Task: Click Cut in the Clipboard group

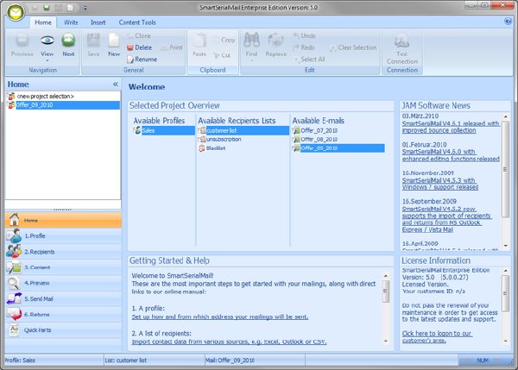Action: pyautogui.click(x=222, y=55)
